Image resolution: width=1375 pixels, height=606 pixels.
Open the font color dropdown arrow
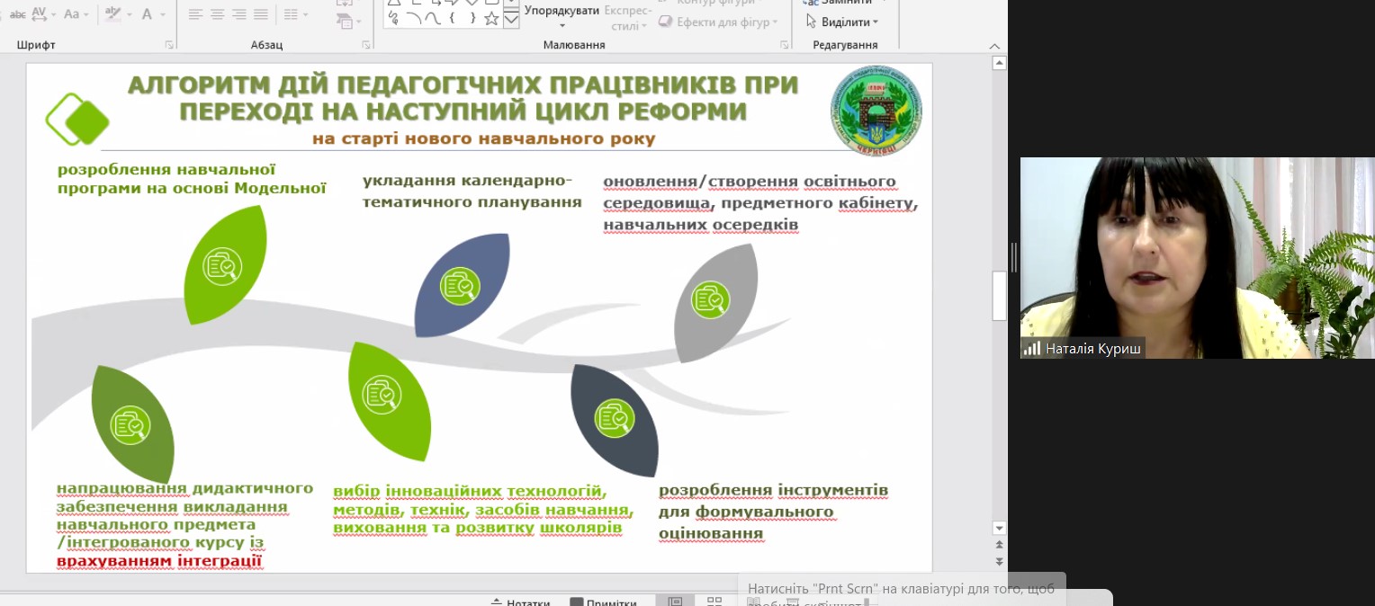(x=163, y=14)
